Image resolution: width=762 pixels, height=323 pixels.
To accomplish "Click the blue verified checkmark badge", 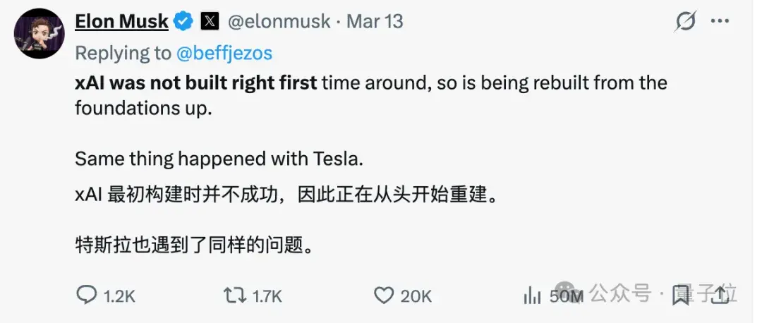I will point(183,22).
